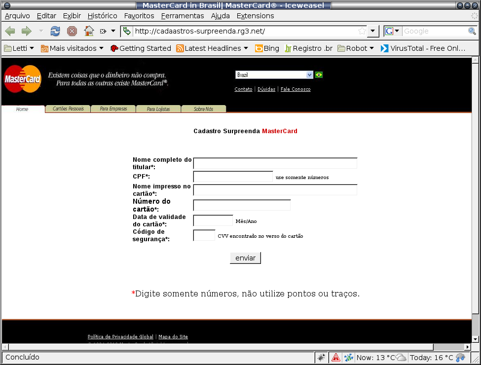Click the tag icon next to Home
Screen dimensions: 481x365
point(103,31)
